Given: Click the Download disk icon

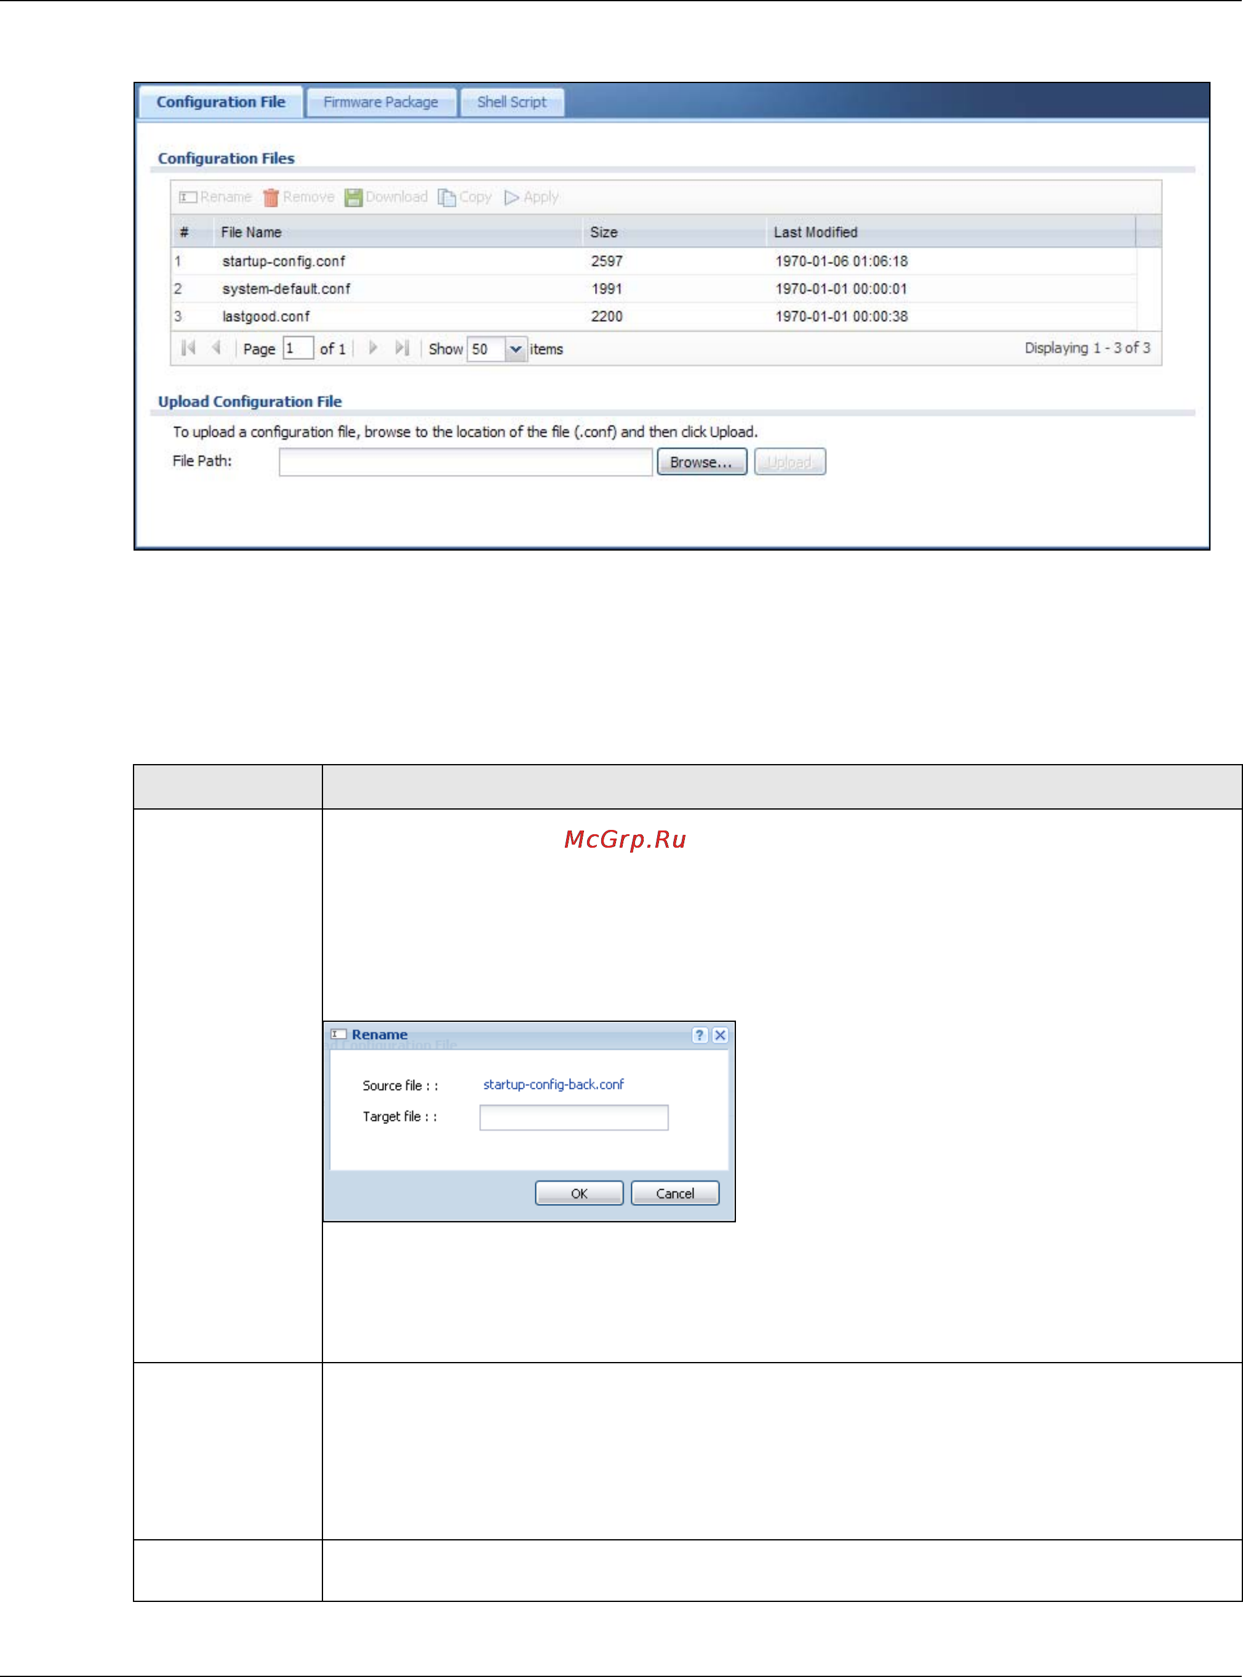Looking at the screenshot, I should [x=353, y=197].
